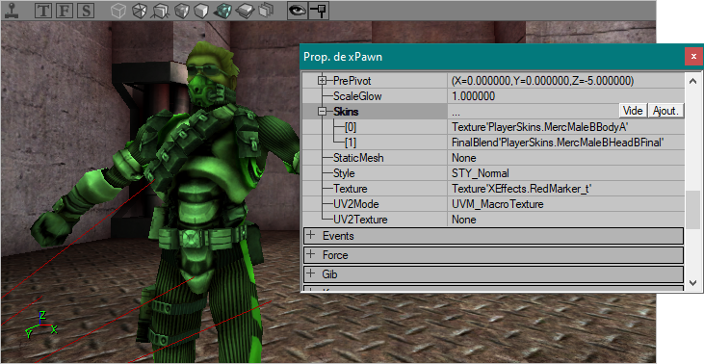Screen dimensions: 704x364
Task: Click value FinalBlend'PlayerSkins.MercMaleBHeadBFinal'
Action: pos(558,143)
